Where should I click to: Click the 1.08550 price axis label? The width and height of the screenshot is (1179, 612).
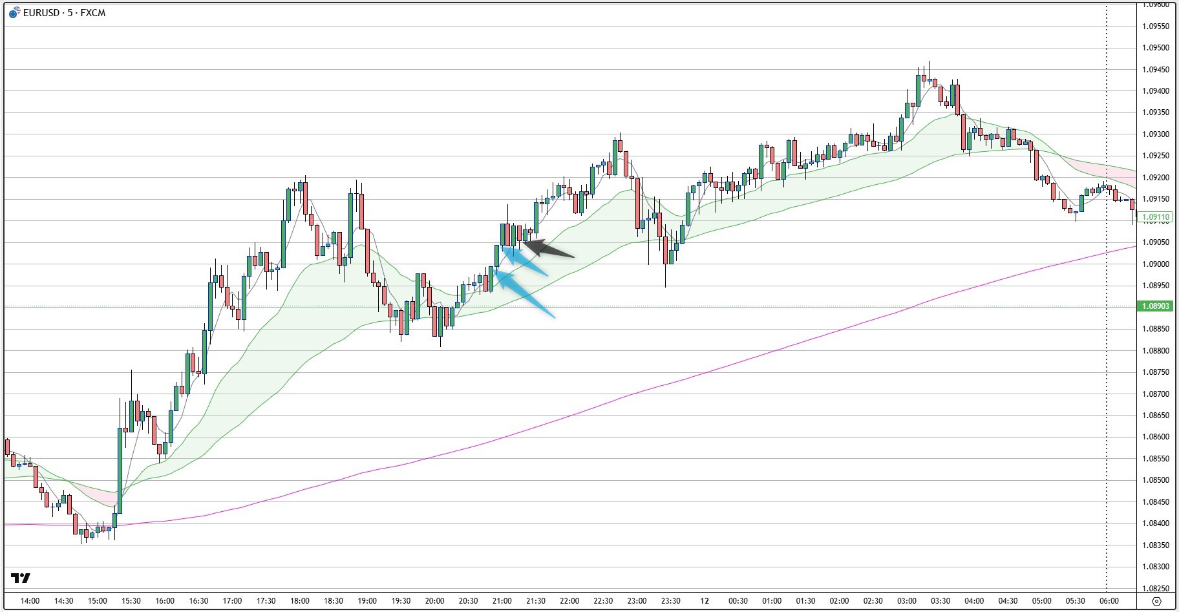[x=1156, y=459]
